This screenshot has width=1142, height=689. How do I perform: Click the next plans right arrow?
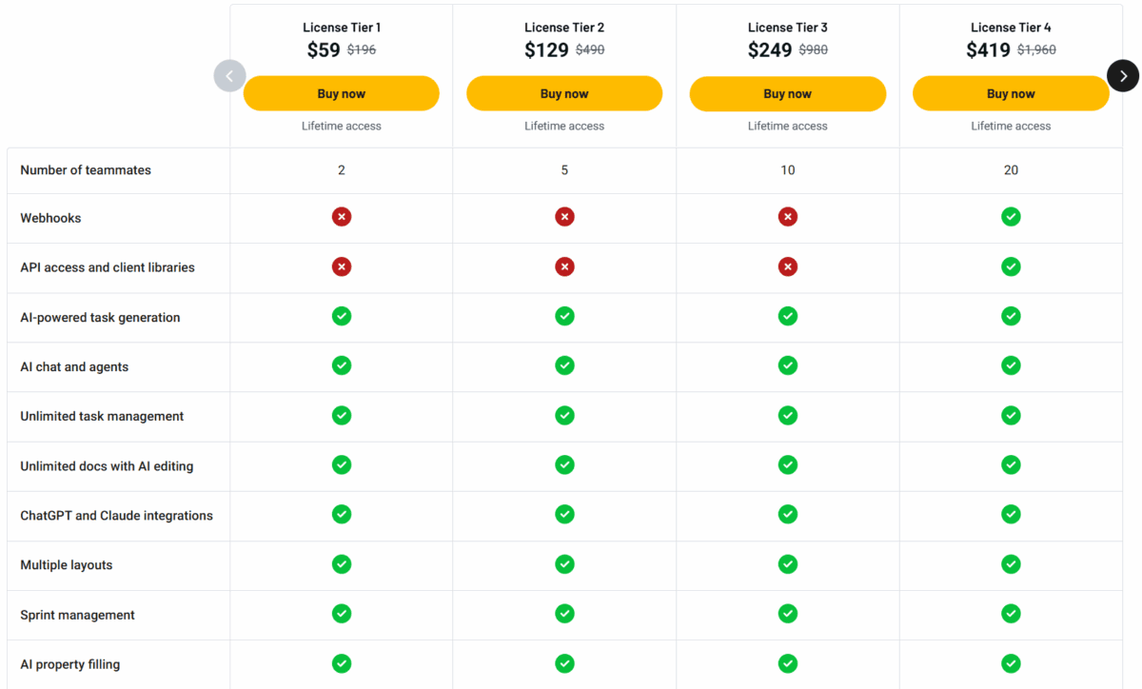1123,76
